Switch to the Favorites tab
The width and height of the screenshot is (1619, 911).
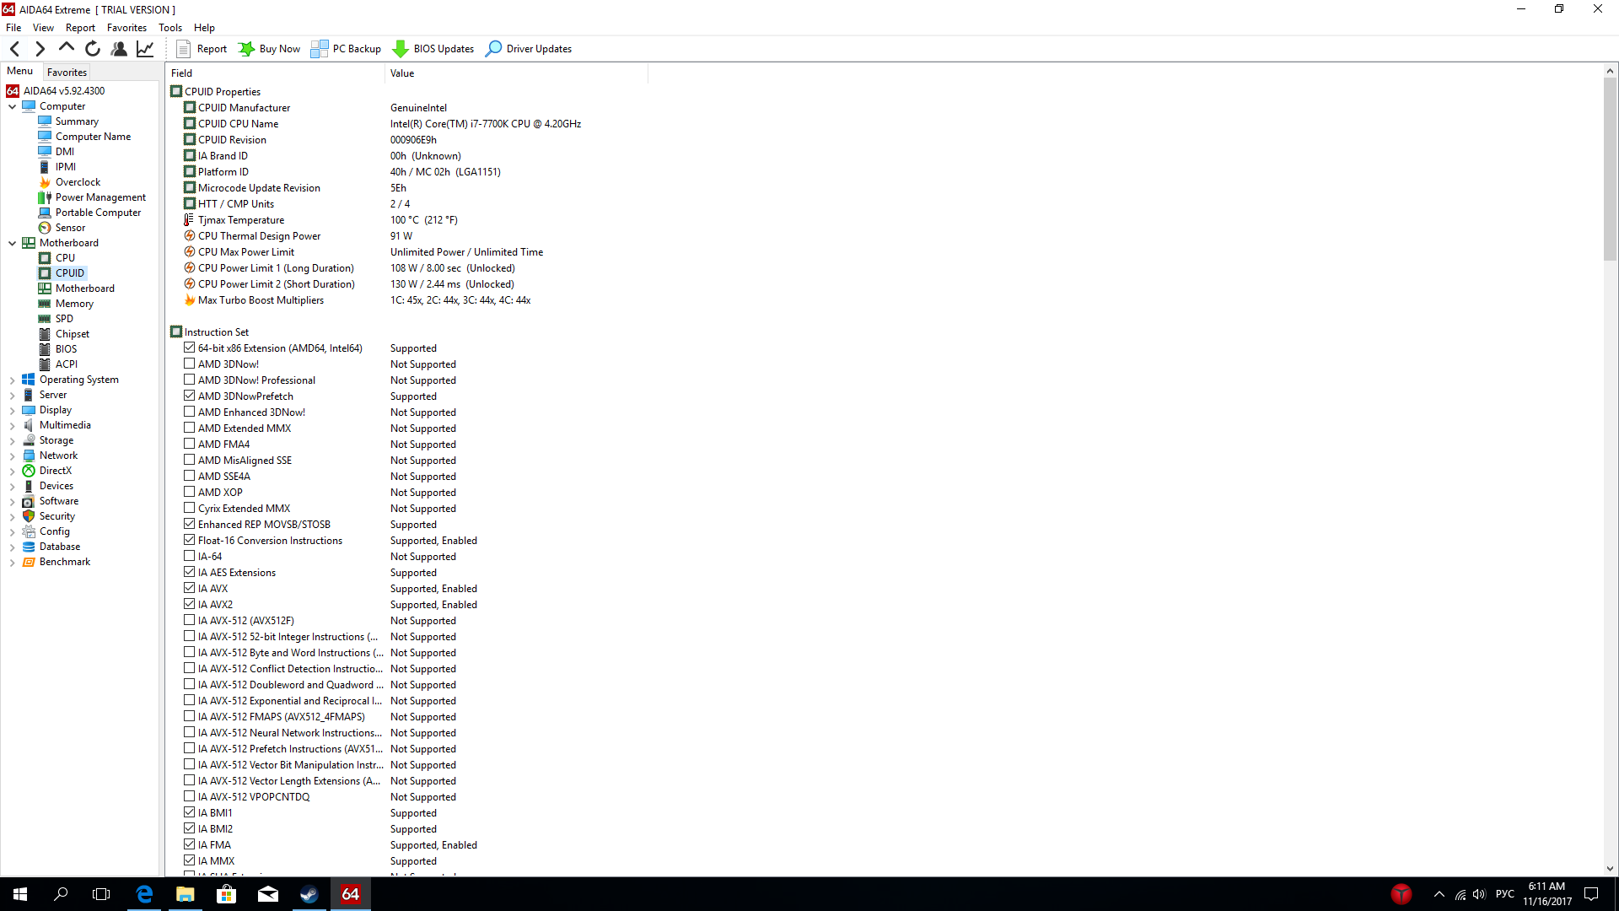point(67,73)
